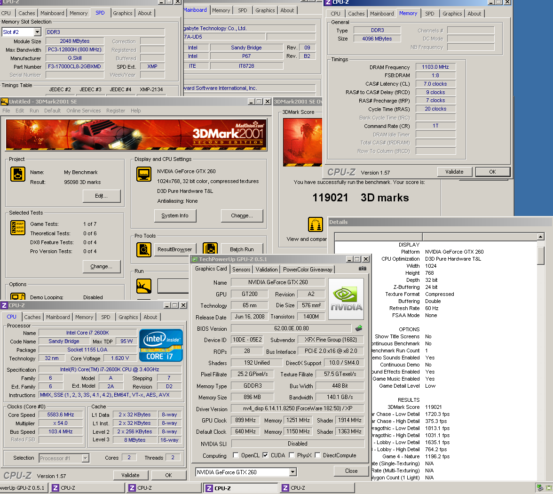Viewport: 553px width, 494px height.
Task: Select the XMP-2134 column in Timings Table
Action: 151,89
